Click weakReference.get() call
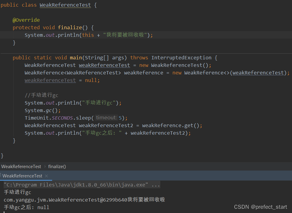The height and width of the screenshot is (213, 292). (x=171, y=126)
